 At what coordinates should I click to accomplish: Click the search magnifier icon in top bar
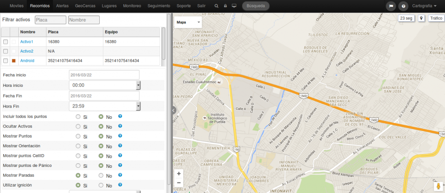(216, 5)
